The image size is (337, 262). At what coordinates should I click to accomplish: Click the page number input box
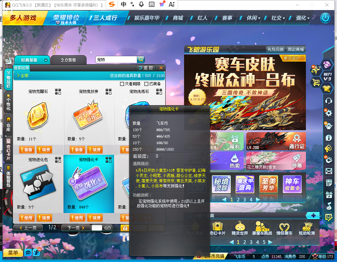(x=97, y=228)
